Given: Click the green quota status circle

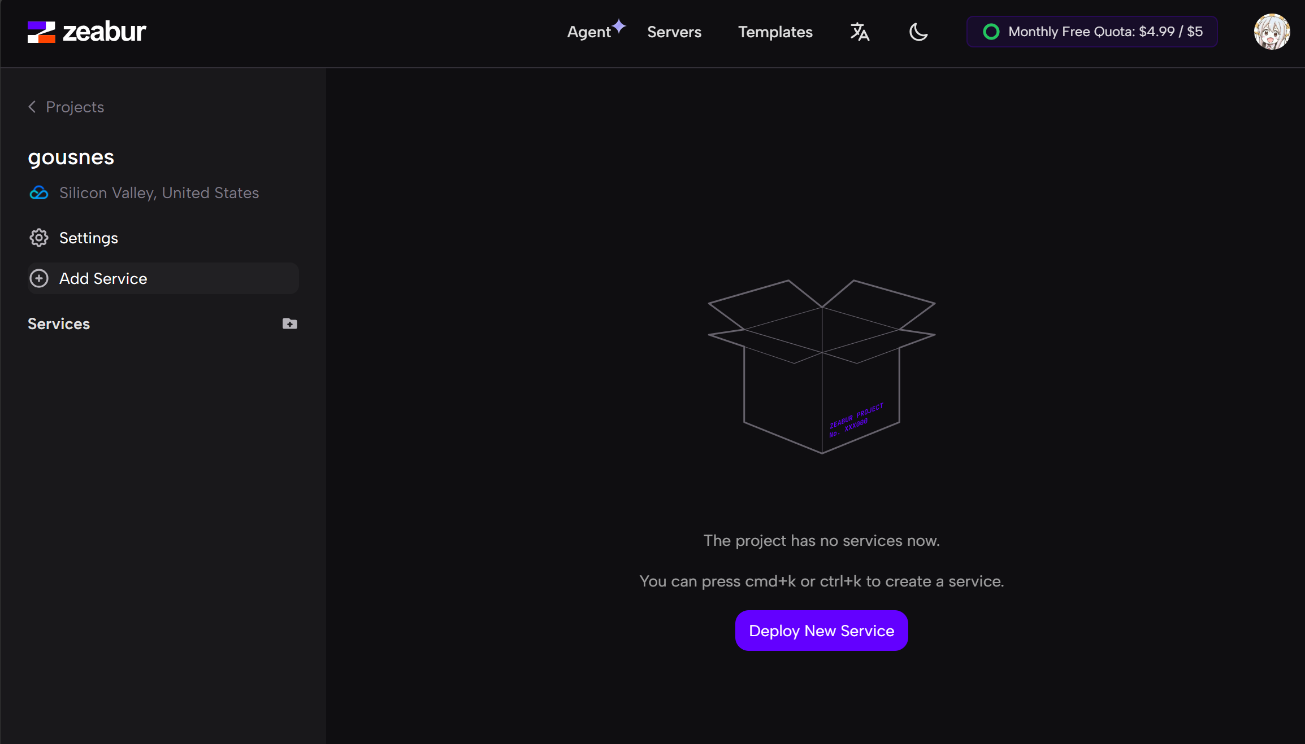Looking at the screenshot, I should [x=991, y=32].
